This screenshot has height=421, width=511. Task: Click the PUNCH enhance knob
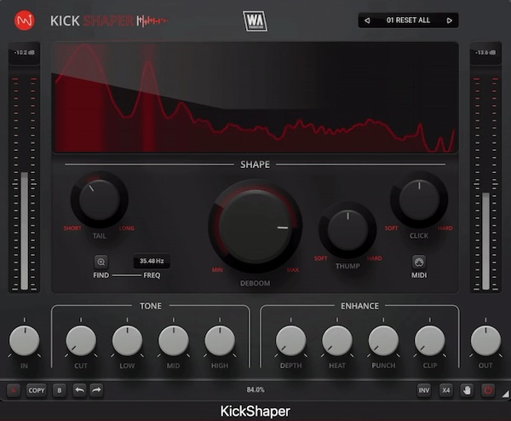click(x=383, y=340)
